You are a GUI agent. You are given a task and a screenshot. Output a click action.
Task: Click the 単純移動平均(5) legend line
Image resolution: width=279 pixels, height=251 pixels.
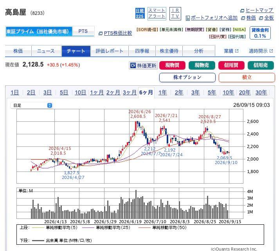click(x=38, y=228)
